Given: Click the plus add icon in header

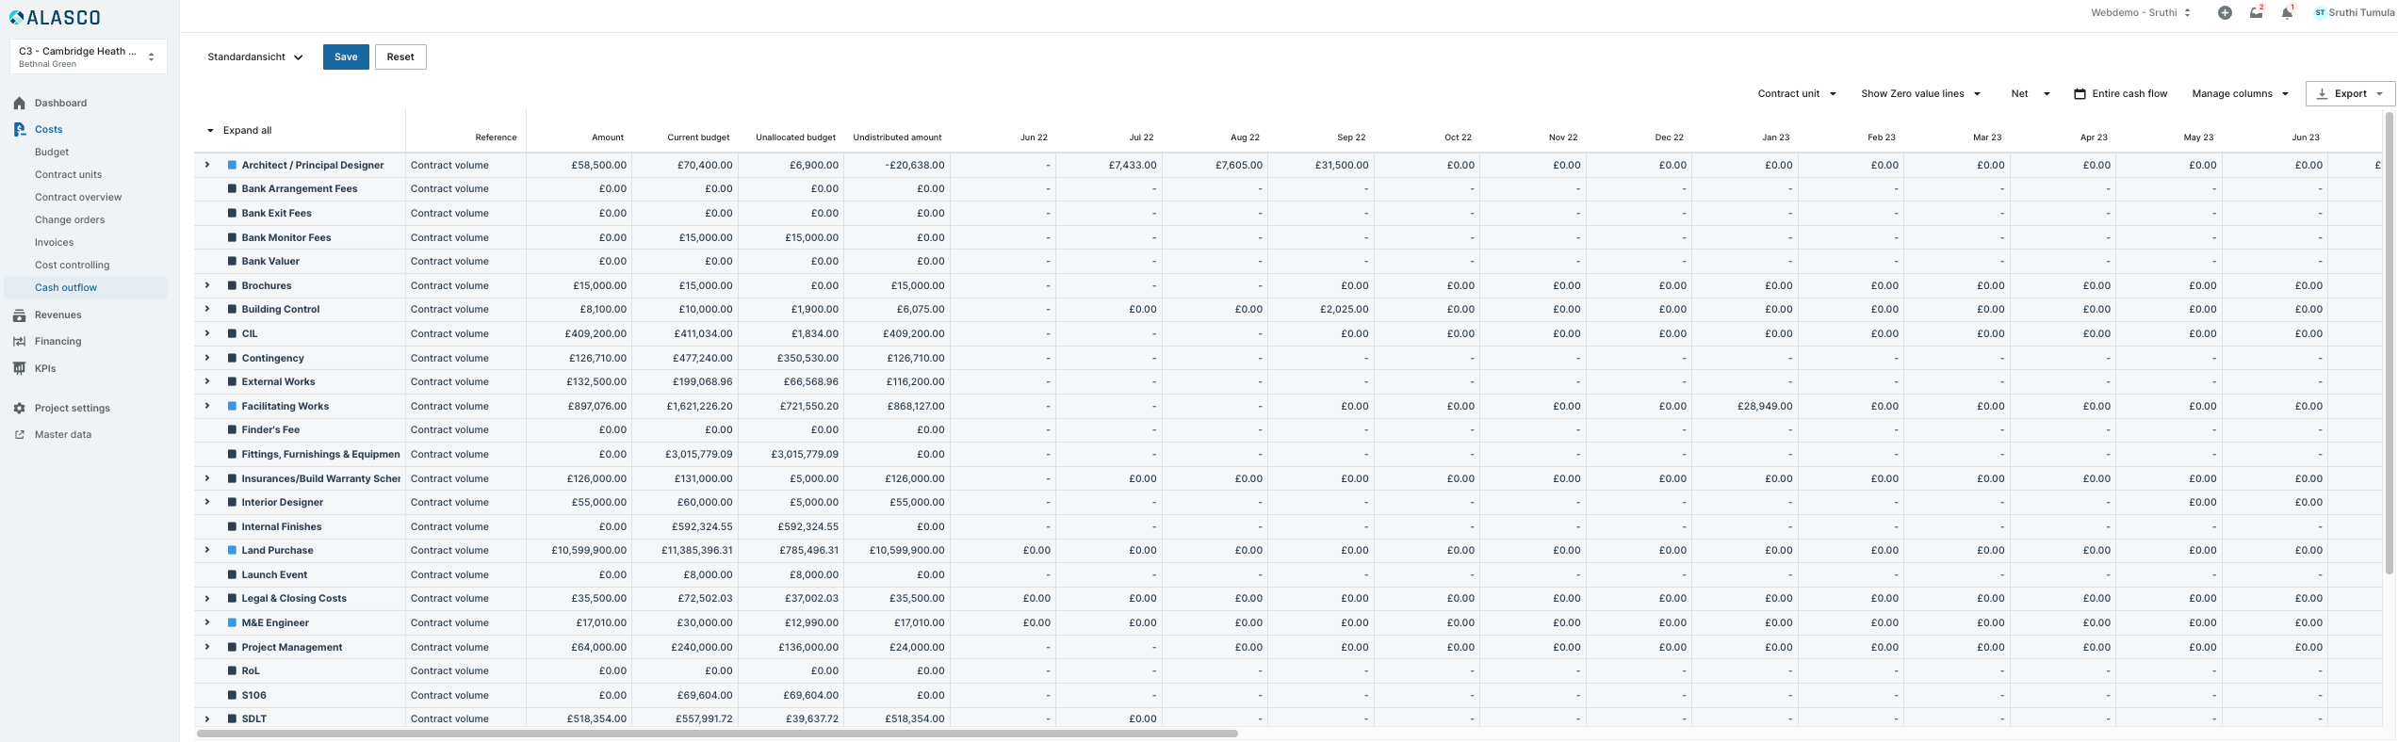Looking at the screenshot, I should (2225, 13).
